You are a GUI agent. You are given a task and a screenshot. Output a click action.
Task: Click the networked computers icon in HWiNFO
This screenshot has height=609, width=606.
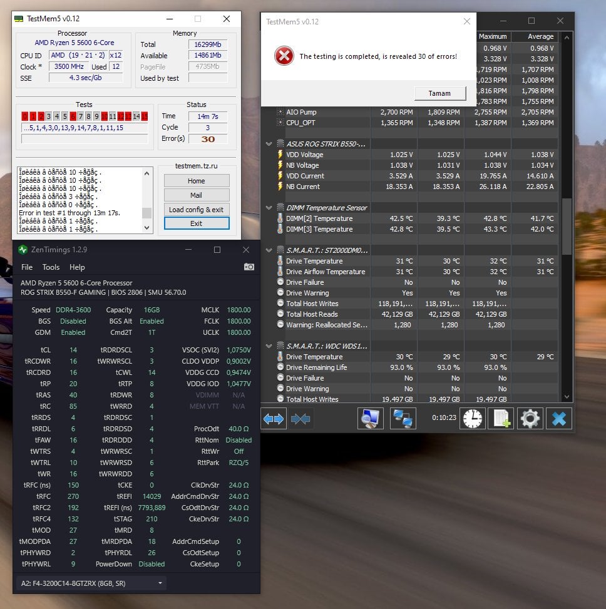pos(403,419)
